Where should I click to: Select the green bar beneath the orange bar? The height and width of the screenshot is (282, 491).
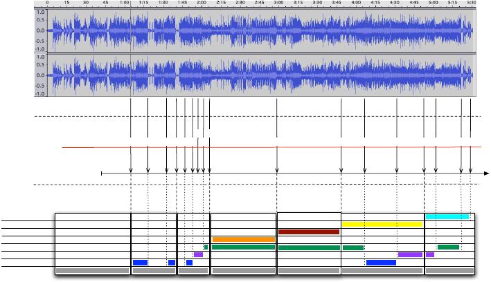[x=244, y=247]
